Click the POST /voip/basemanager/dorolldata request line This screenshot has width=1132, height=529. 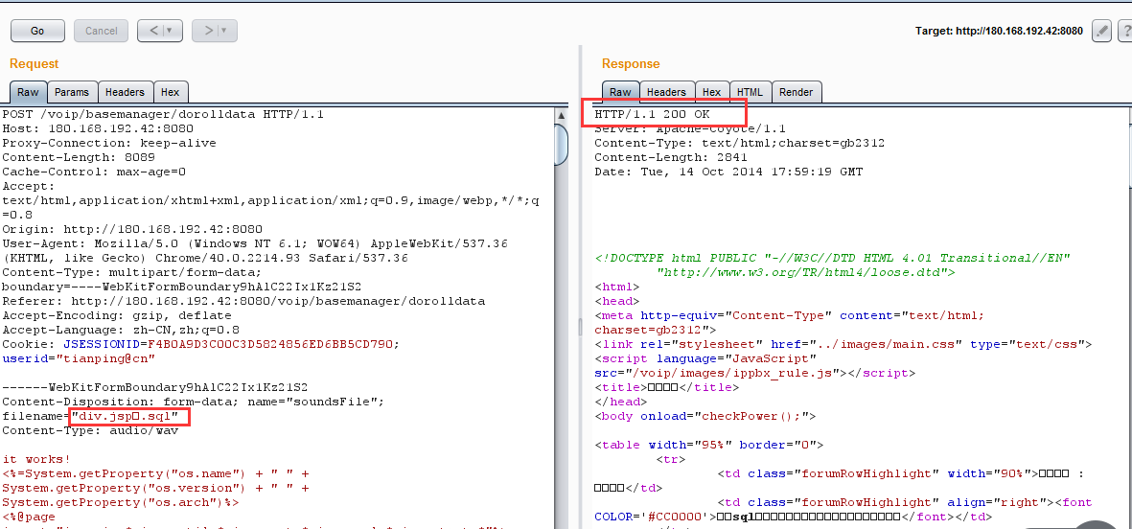point(163,114)
